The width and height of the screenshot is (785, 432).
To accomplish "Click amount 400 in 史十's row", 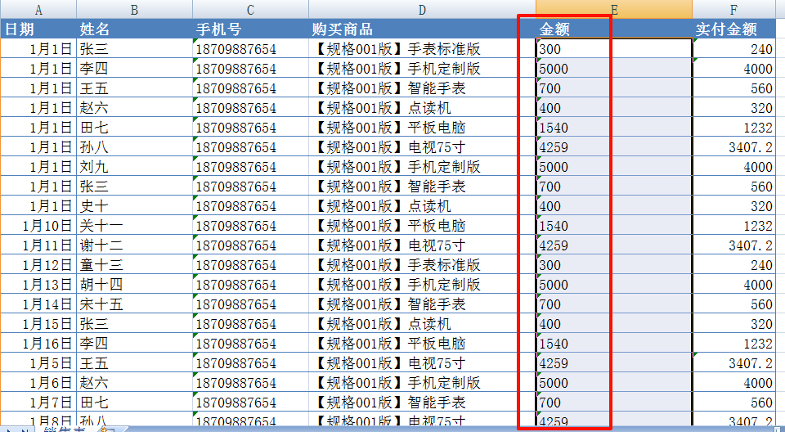I will click(614, 206).
